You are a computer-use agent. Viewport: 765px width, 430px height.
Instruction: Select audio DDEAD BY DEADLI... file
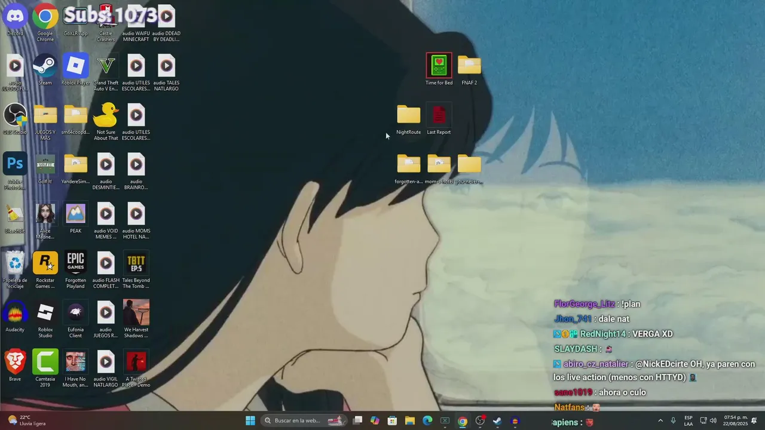click(166, 24)
